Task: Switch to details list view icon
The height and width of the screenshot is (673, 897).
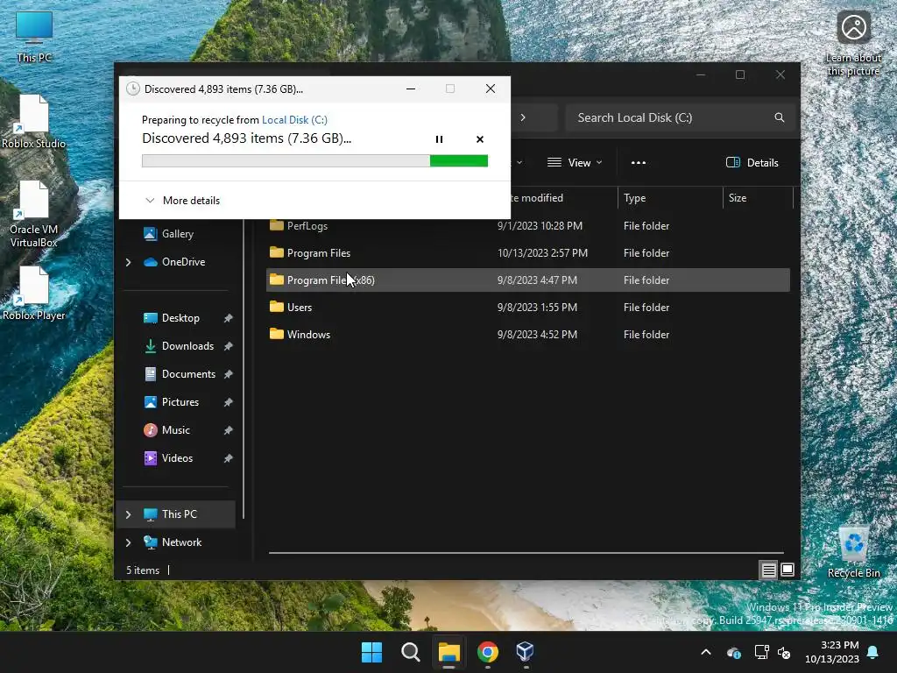Action: click(x=768, y=570)
